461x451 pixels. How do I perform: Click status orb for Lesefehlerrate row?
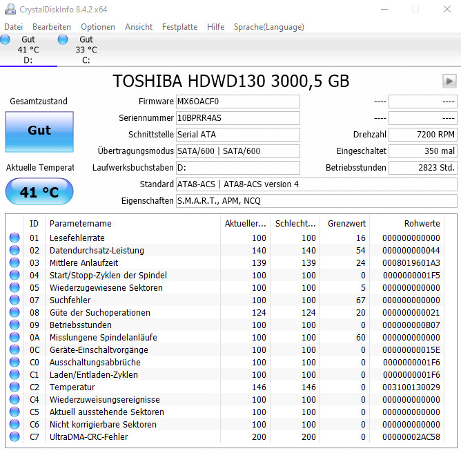pos(14,238)
